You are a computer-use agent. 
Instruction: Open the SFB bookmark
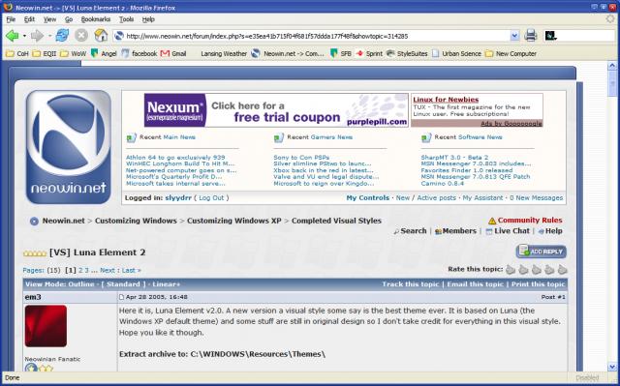[340, 53]
